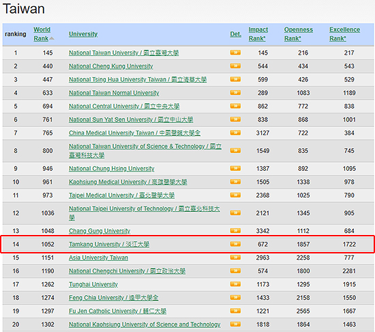The image size is (375, 332).
Task: Click details arrow for Chang Gung University
Action: [235, 231]
